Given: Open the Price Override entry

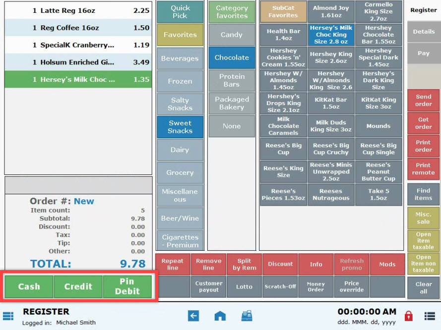Looking at the screenshot, I should (351, 287).
